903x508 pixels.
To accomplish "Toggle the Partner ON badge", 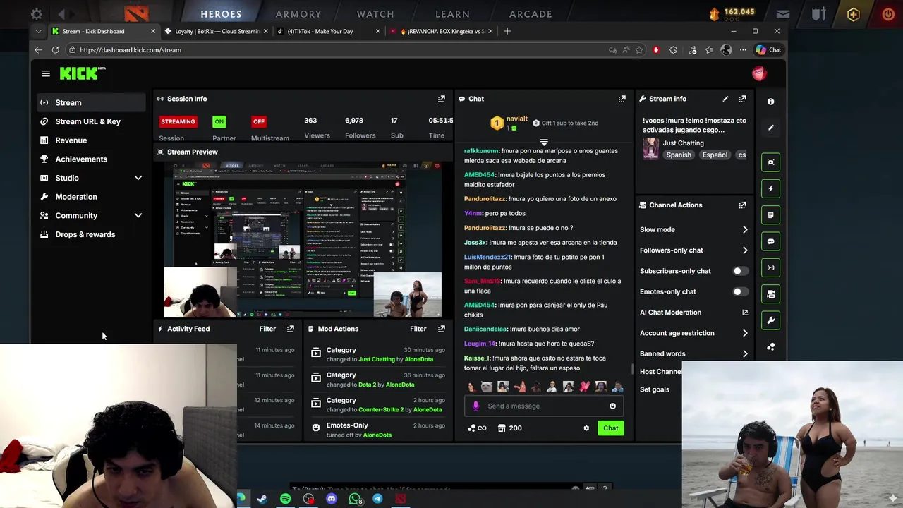I will tap(219, 121).
